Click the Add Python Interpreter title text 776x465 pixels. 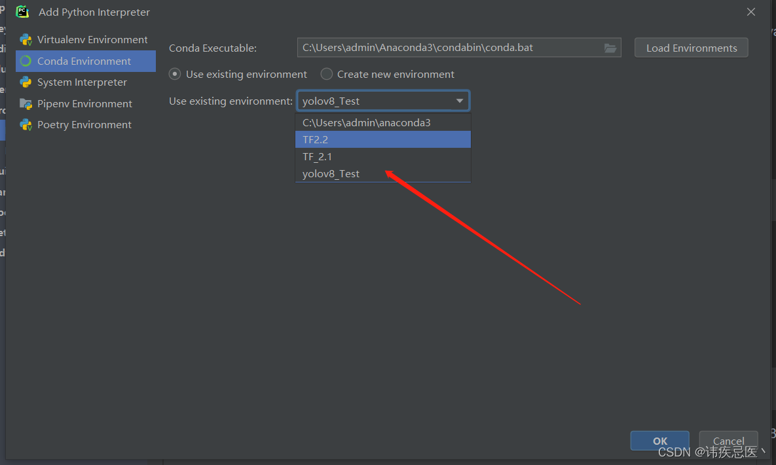94,12
